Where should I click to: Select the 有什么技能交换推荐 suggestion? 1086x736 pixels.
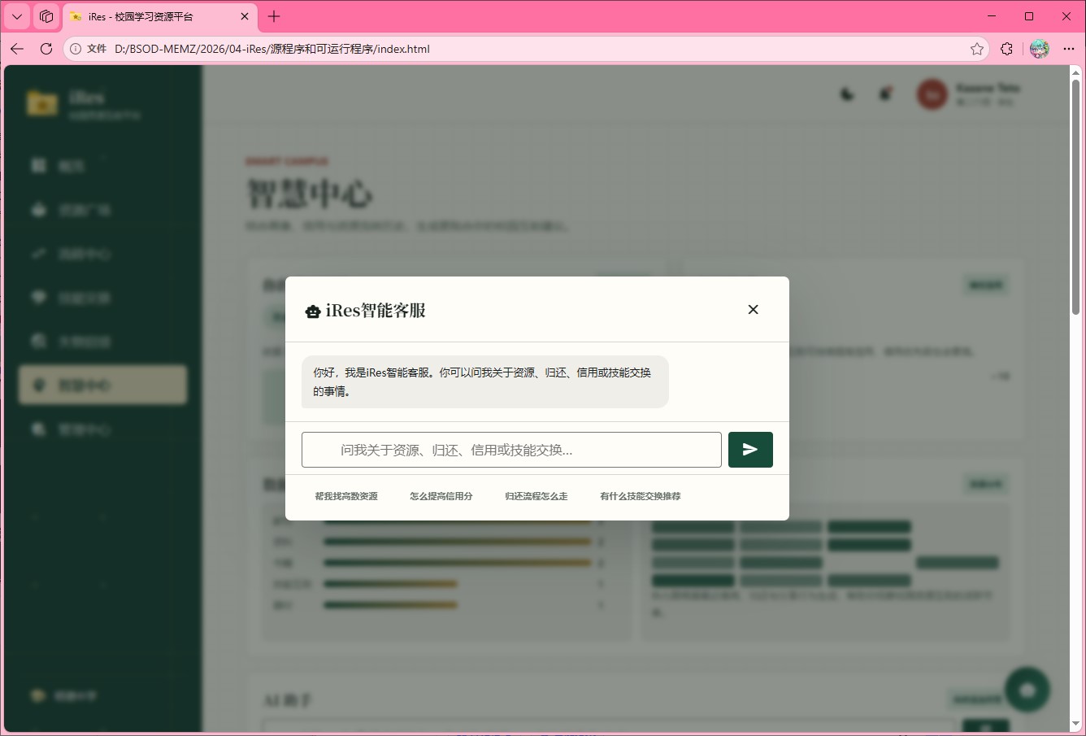[x=641, y=496]
